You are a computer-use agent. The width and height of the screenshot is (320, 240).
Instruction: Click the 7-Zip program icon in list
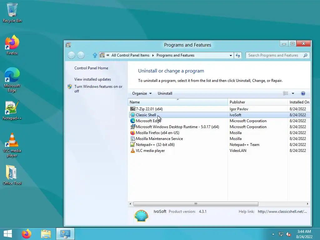coord(132,109)
